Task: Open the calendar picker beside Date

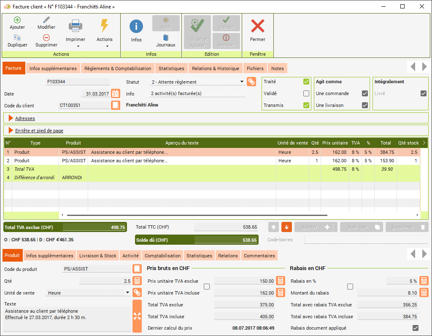Action: [116, 94]
